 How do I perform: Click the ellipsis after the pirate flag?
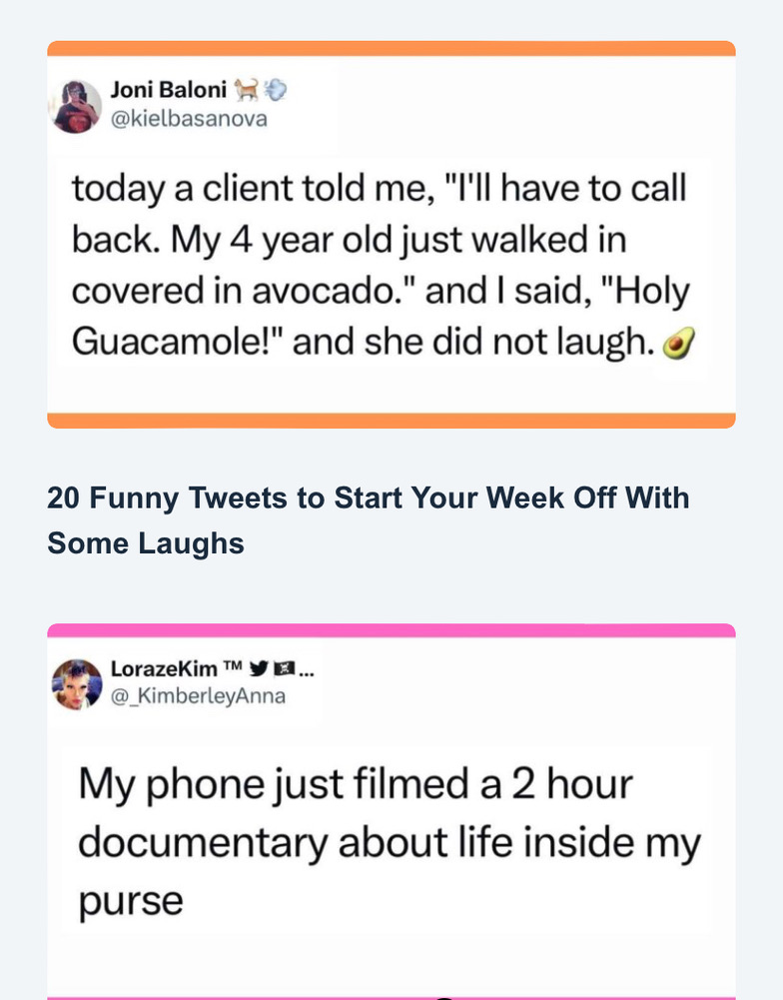point(305,671)
